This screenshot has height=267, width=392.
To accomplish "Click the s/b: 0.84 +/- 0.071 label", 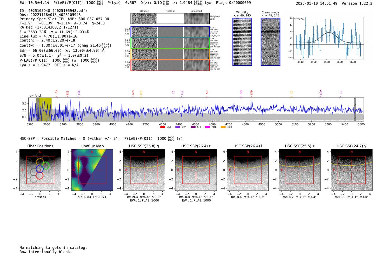I will (x=92, y=197).
